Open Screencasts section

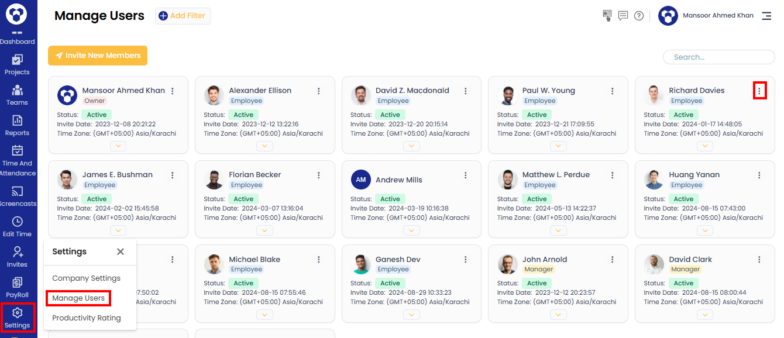(18, 196)
